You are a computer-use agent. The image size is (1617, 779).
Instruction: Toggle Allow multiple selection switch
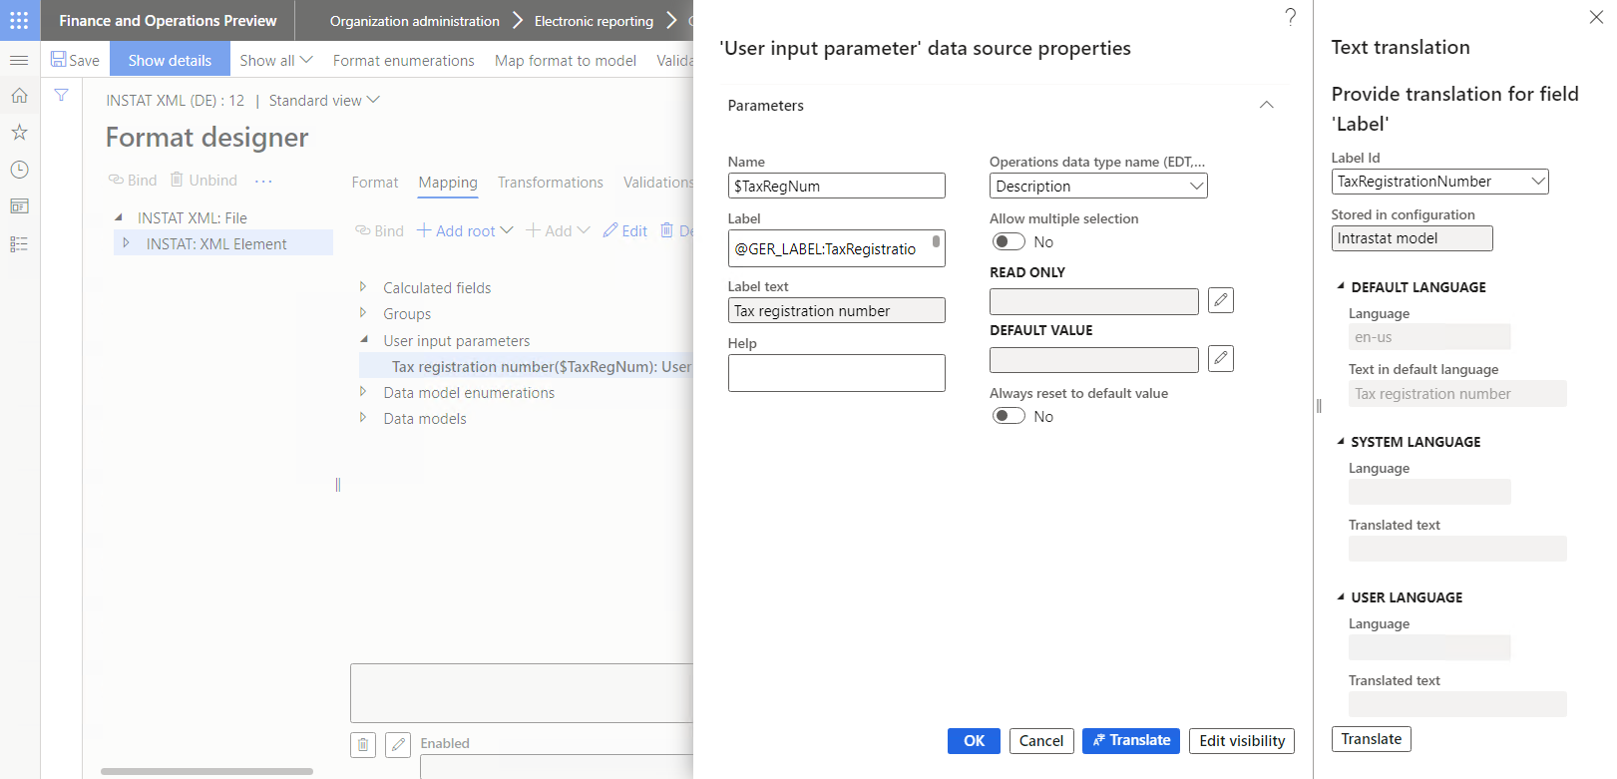(1009, 241)
